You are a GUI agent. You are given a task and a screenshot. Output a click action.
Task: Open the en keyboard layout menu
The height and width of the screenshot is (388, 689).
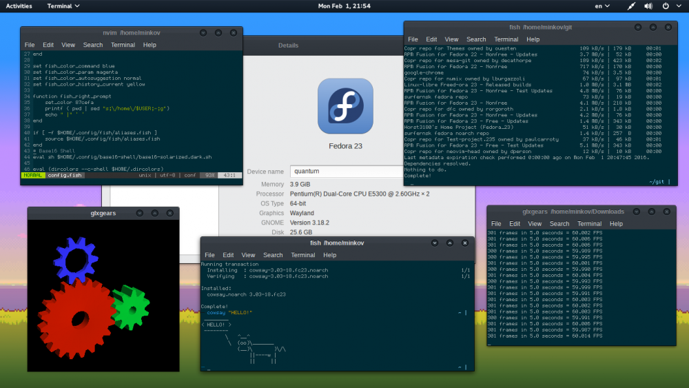click(x=602, y=6)
